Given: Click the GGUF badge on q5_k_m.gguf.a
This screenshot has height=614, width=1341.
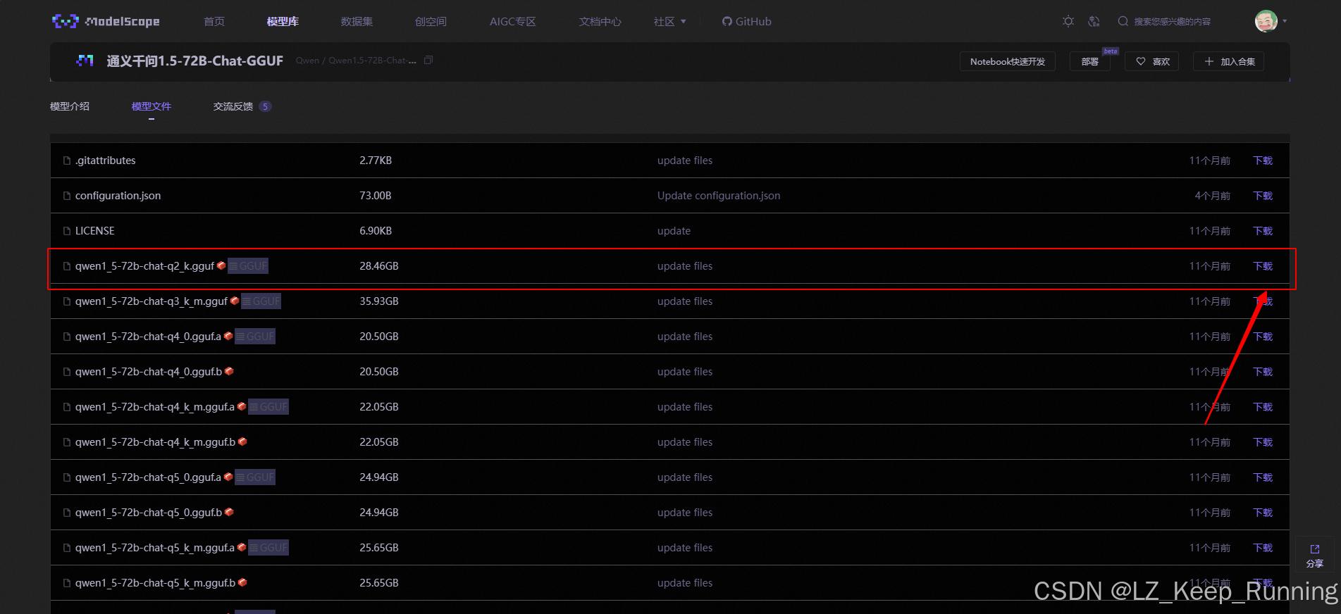Looking at the screenshot, I should pyautogui.click(x=268, y=548).
